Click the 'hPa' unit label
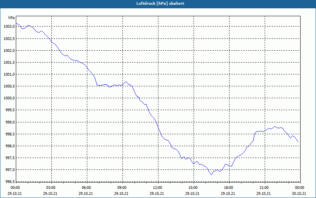 tap(11, 18)
